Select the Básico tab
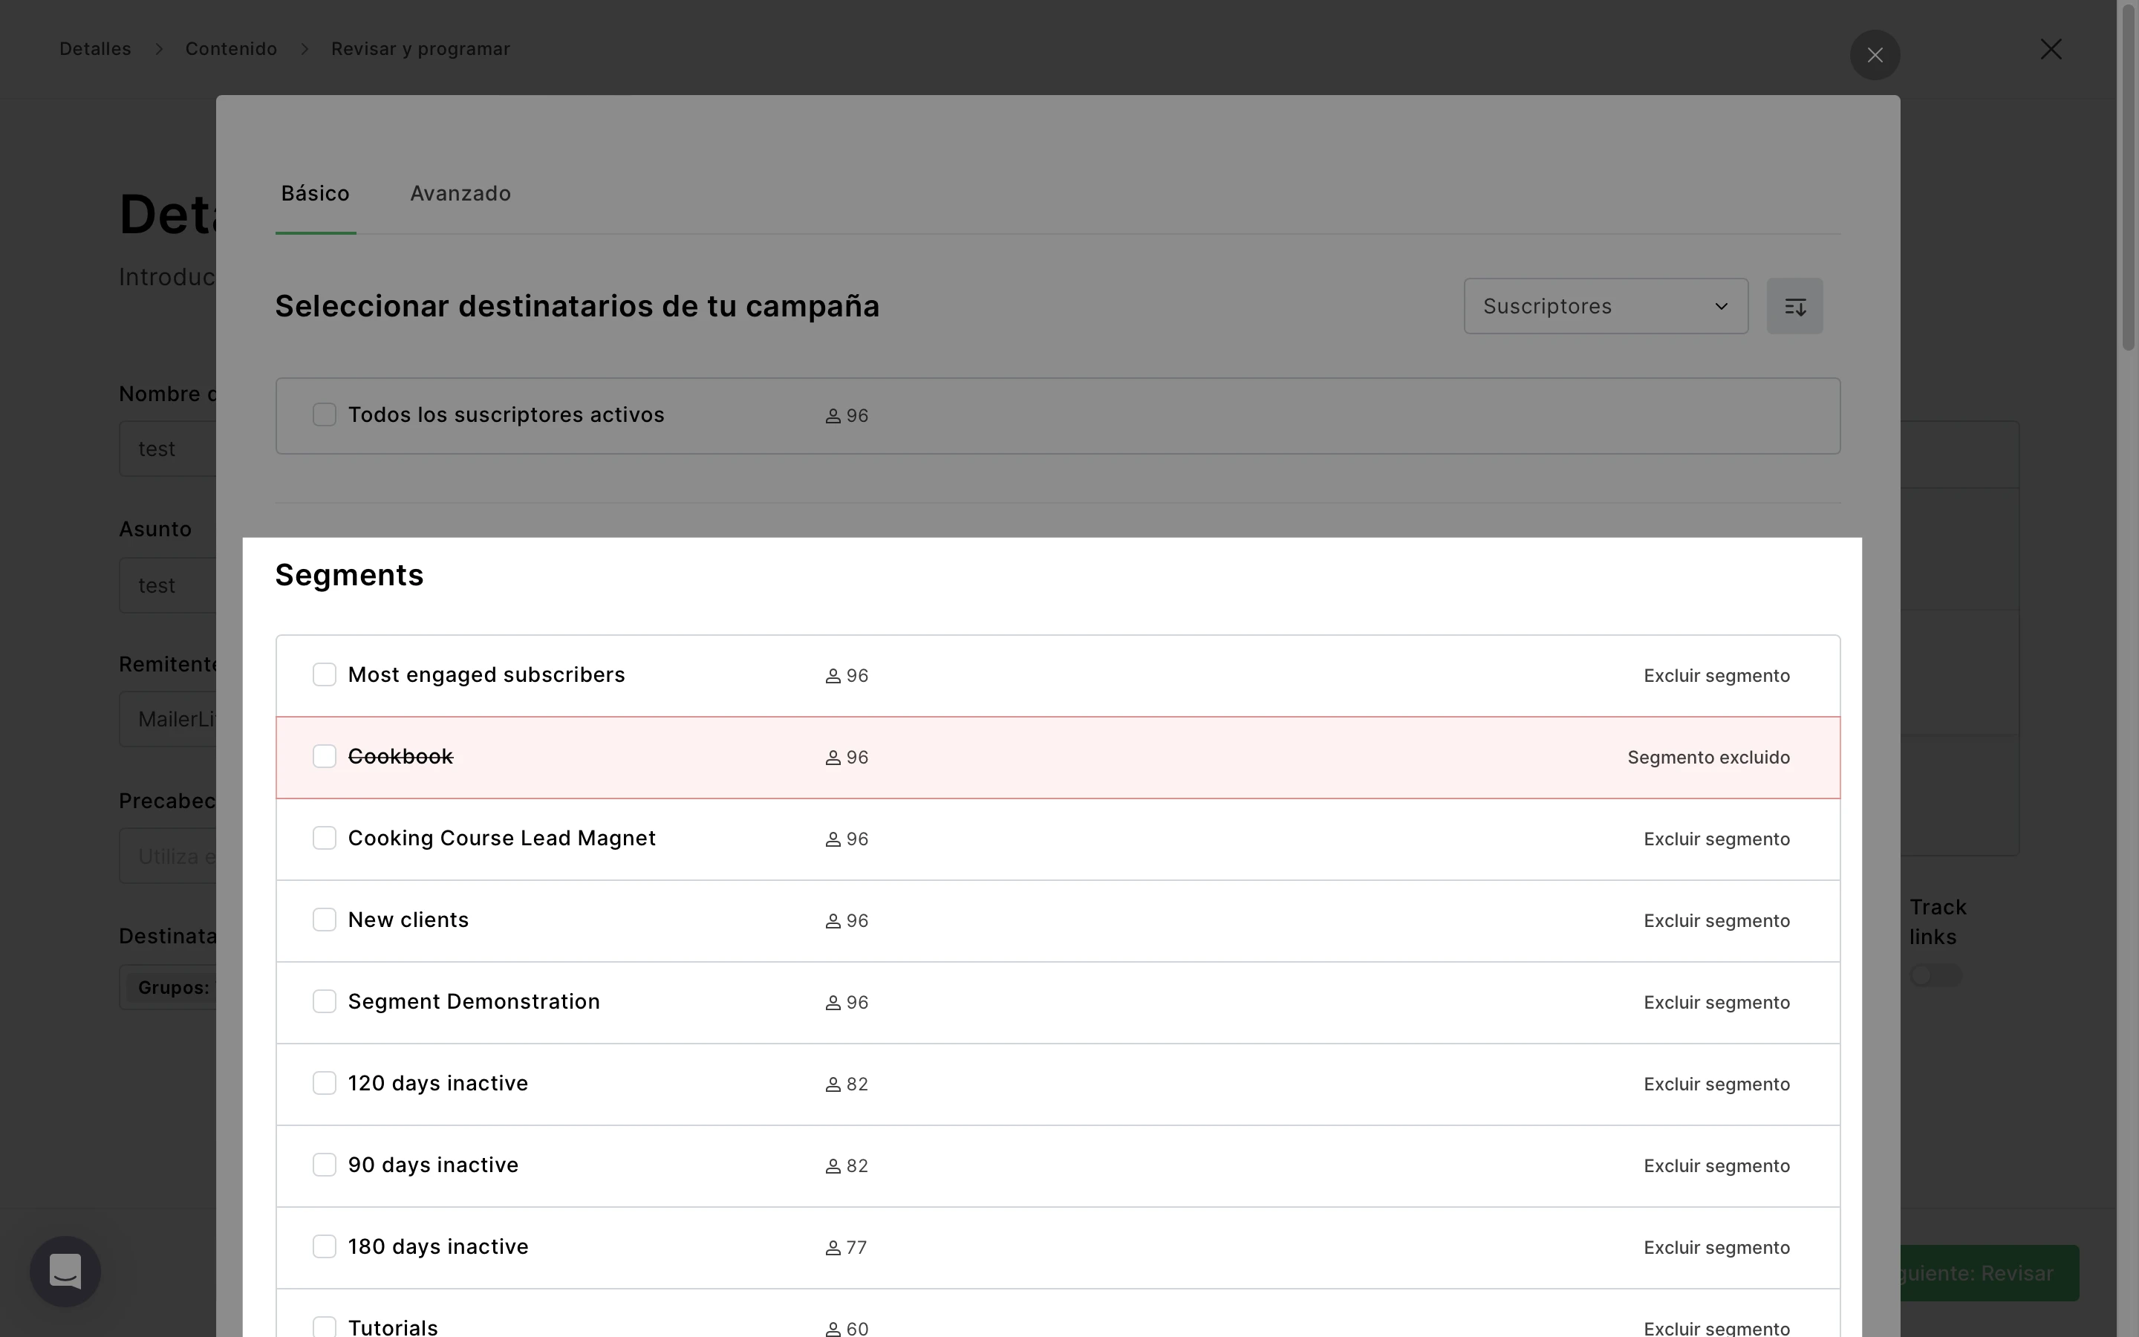This screenshot has height=1337, width=2139. point(316,194)
